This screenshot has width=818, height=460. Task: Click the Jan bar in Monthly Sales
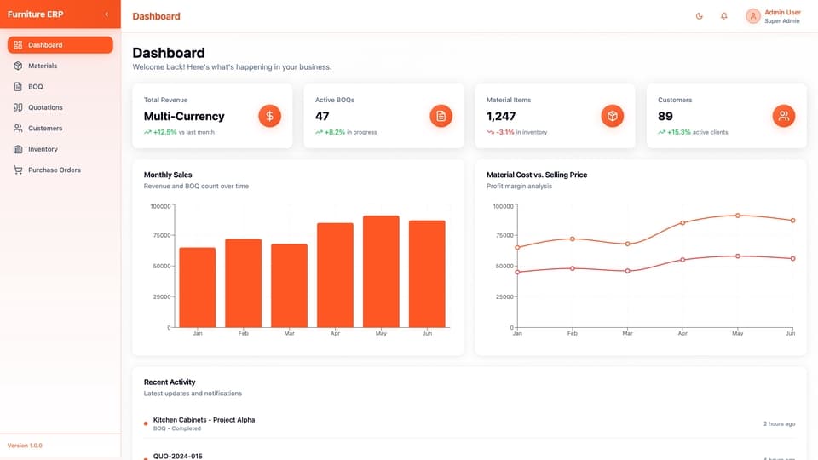point(197,287)
